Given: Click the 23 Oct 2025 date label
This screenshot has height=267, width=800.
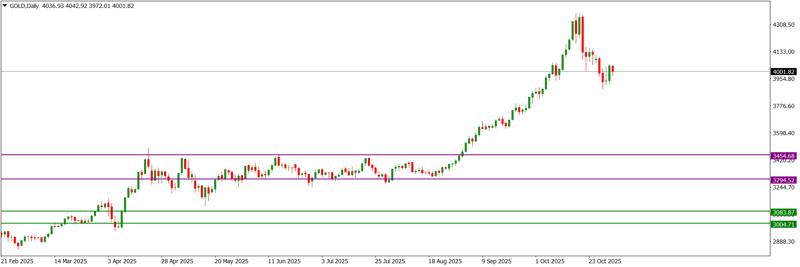Looking at the screenshot, I should click(x=605, y=261).
